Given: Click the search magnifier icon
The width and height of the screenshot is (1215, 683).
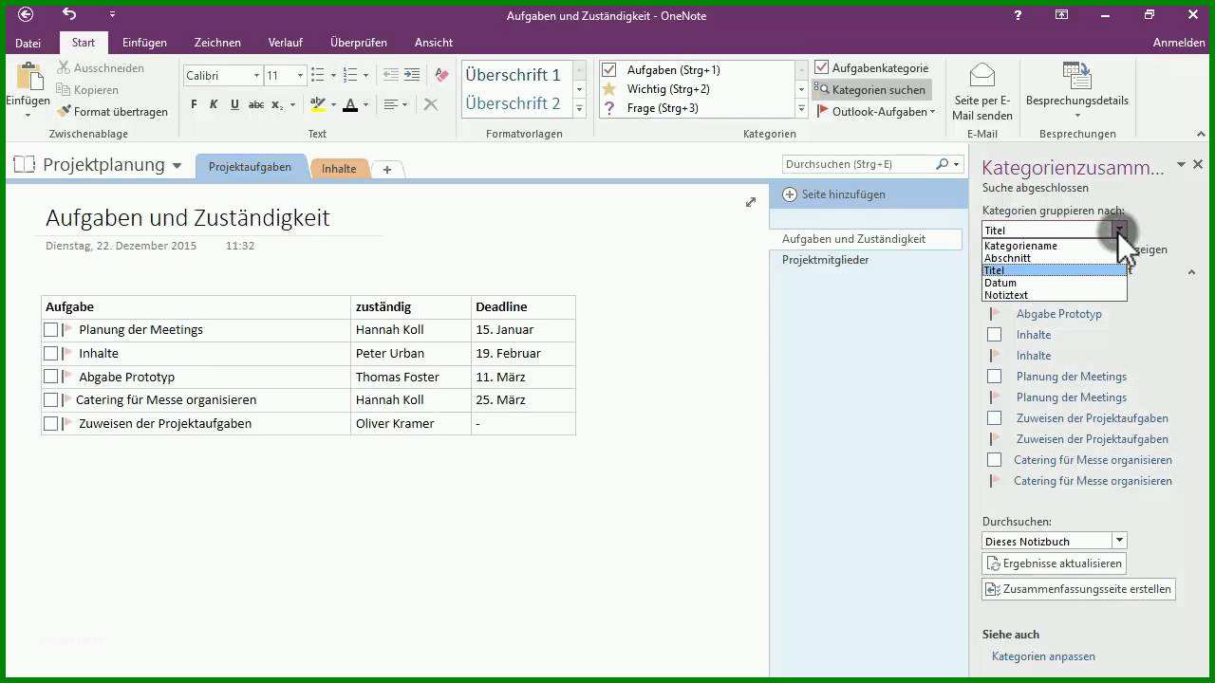Looking at the screenshot, I should click(x=943, y=164).
